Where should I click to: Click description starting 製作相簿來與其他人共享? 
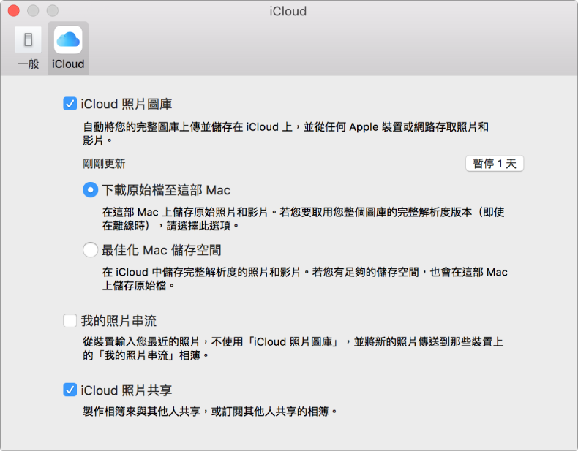pyautogui.click(x=210, y=412)
